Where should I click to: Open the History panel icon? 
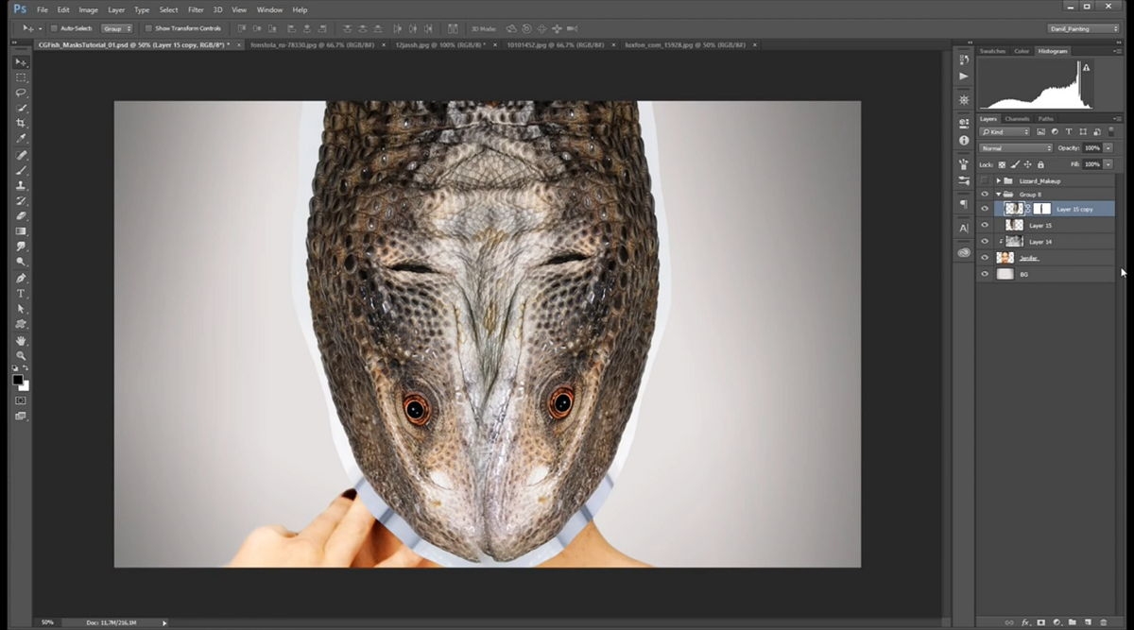click(x=963, y=60)
